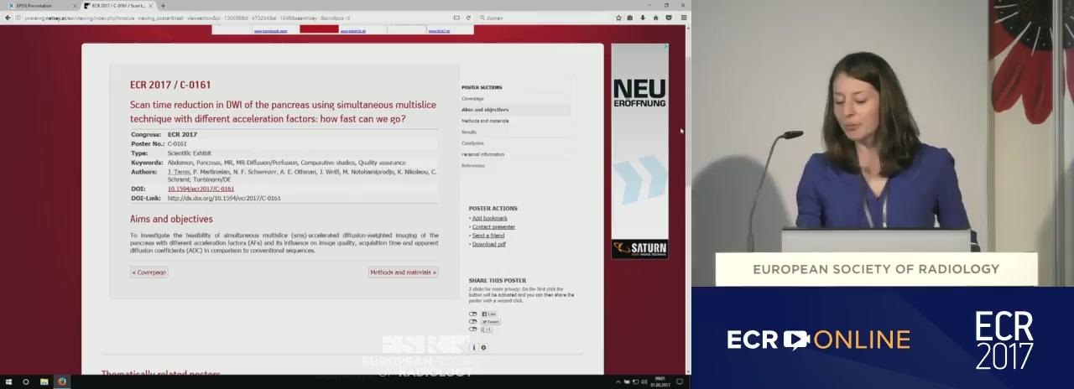Switch to the ECR 2017 / C-0161 tab
The height and width of the screenshot is (389, 1074).
(x=117, y=6)
